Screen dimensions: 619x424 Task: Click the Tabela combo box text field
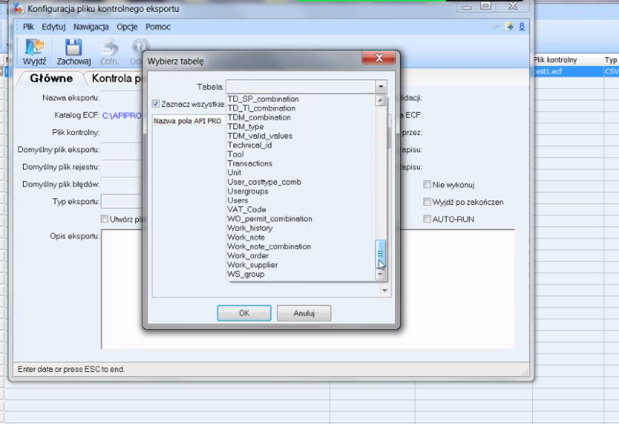(300, 87)
